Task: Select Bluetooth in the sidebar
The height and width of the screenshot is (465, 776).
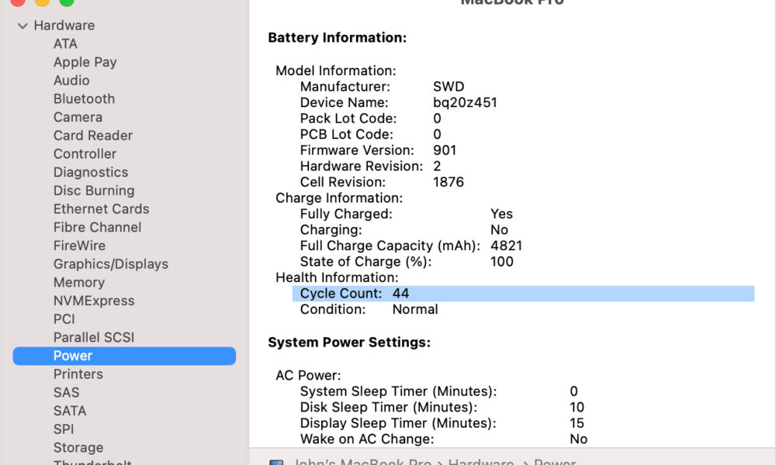Action: (84, 98)
